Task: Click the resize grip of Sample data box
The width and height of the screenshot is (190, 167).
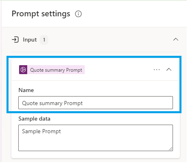Action: pyautogui.click(x=171, y=149)
